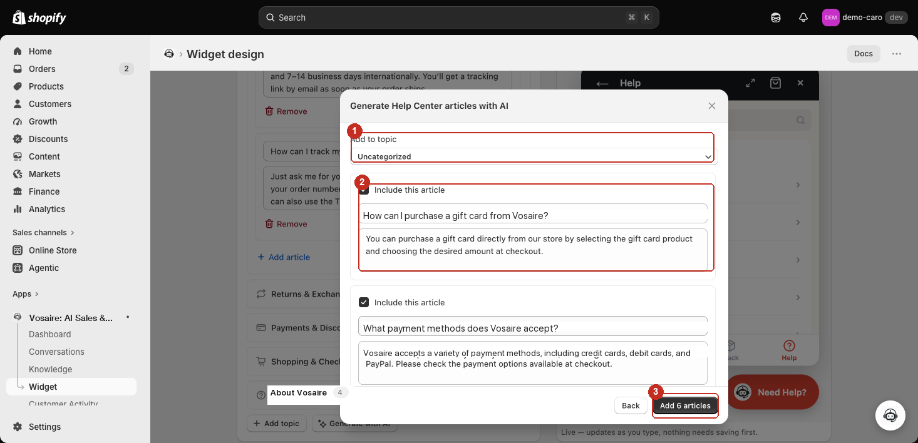Open the Docs button
Screen dimensions: 918x443
[864, 54]
